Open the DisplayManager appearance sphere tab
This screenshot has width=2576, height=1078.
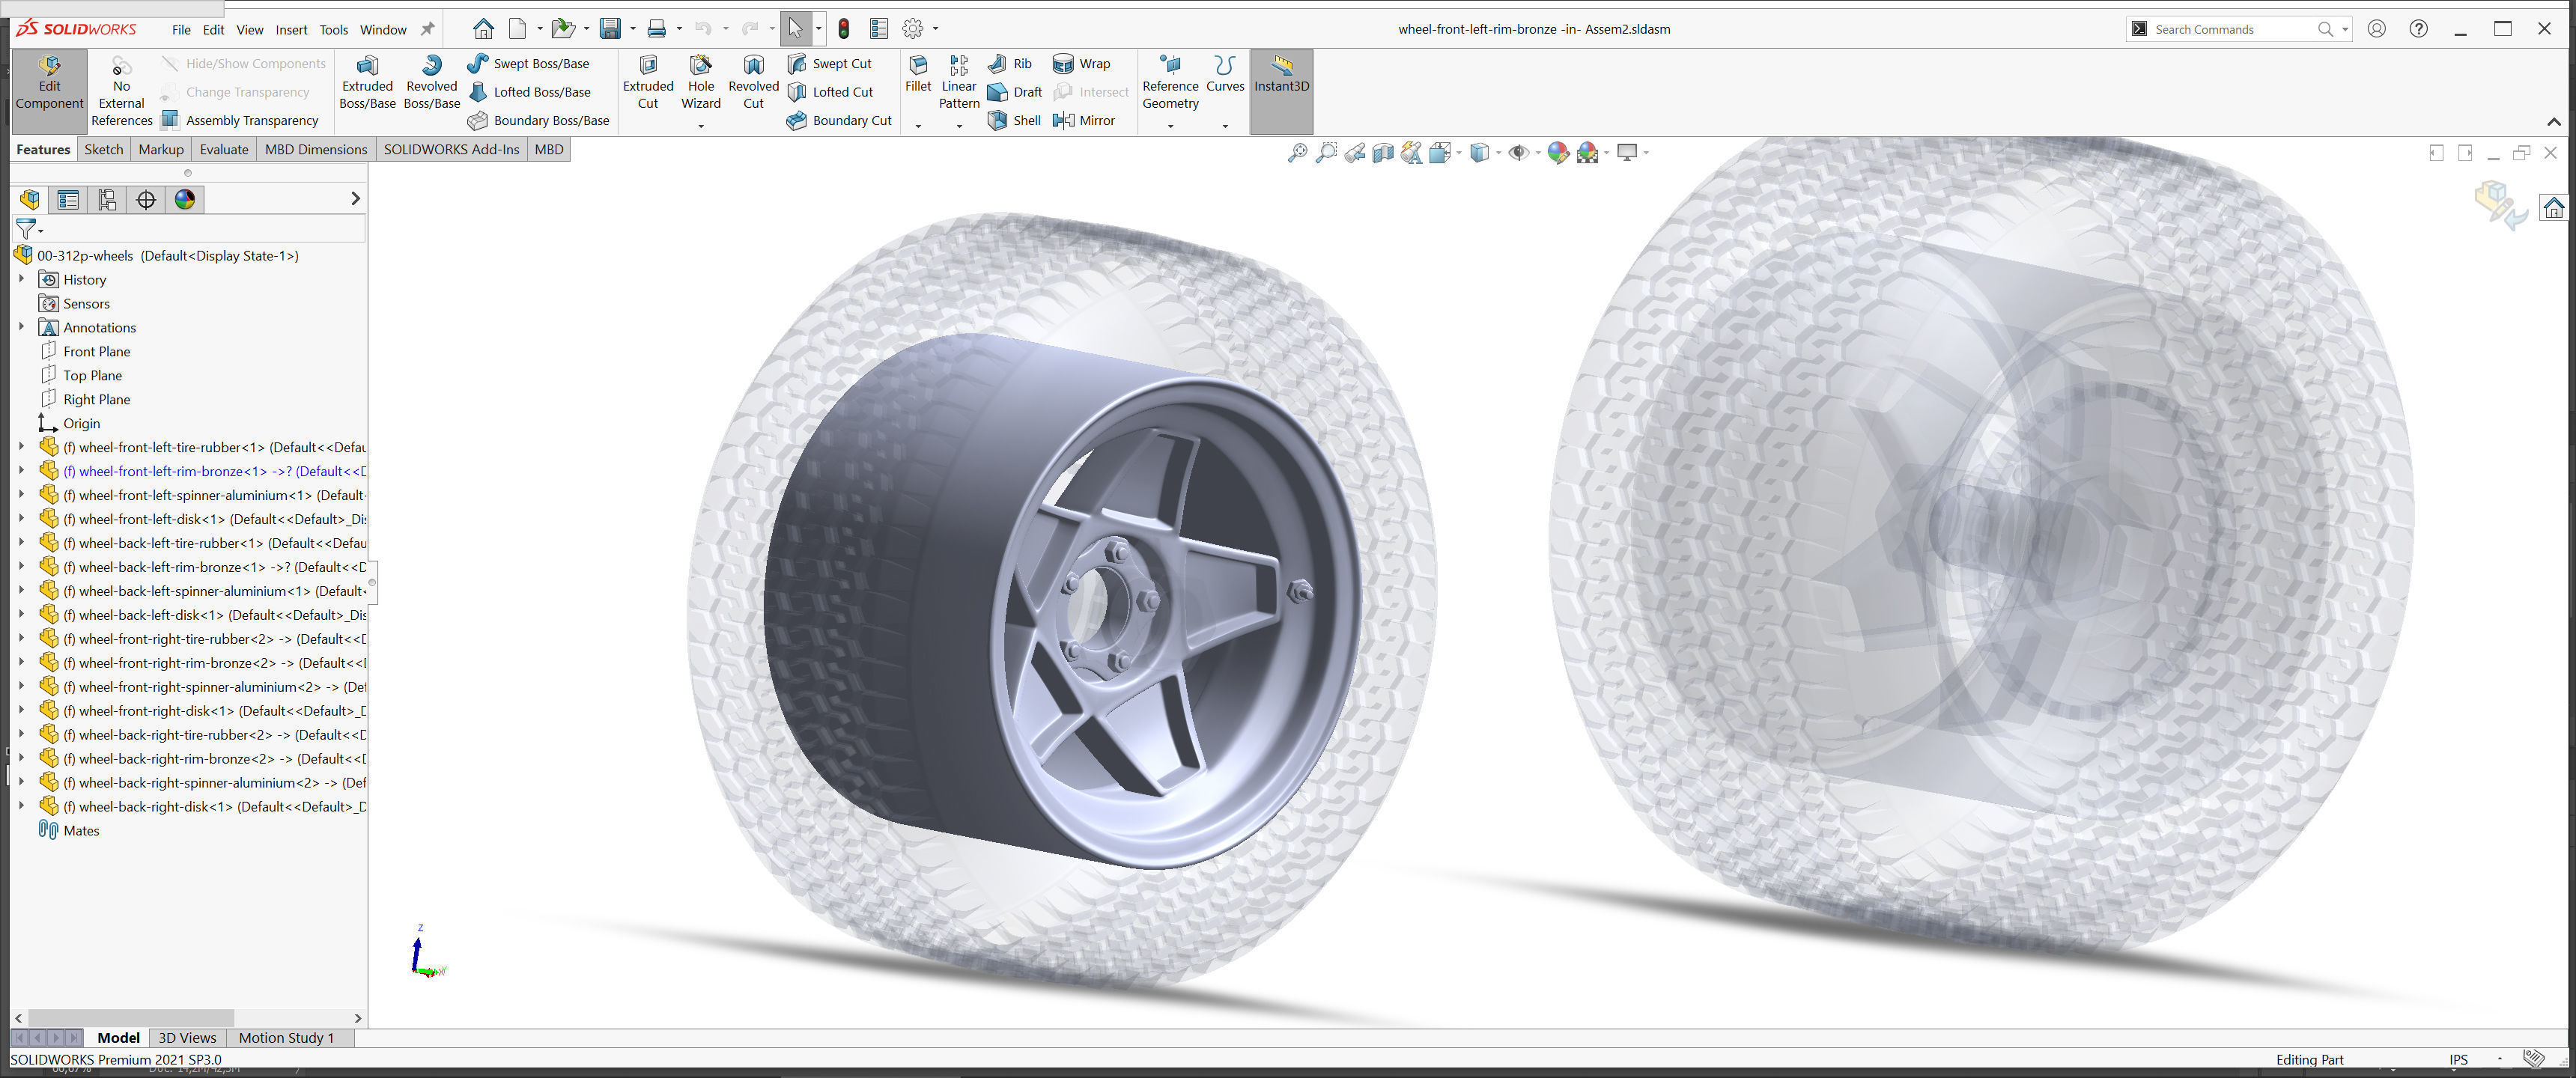point(185,199)
